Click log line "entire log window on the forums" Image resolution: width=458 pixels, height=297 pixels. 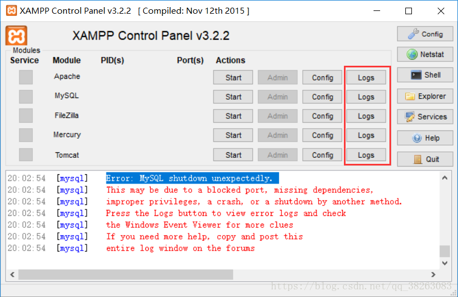click(180, 248)
